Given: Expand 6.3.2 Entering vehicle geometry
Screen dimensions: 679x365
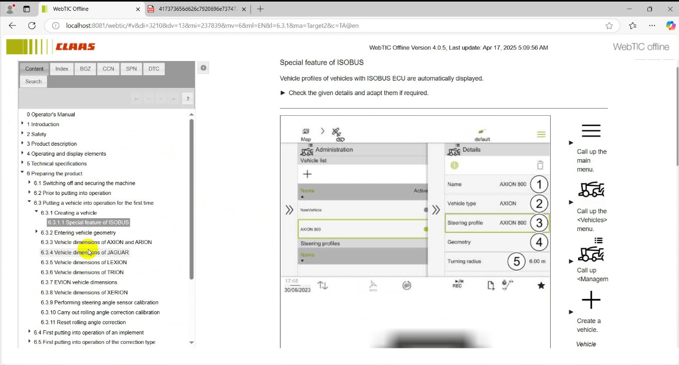Looking at the screenshot, I should point(36,232).
